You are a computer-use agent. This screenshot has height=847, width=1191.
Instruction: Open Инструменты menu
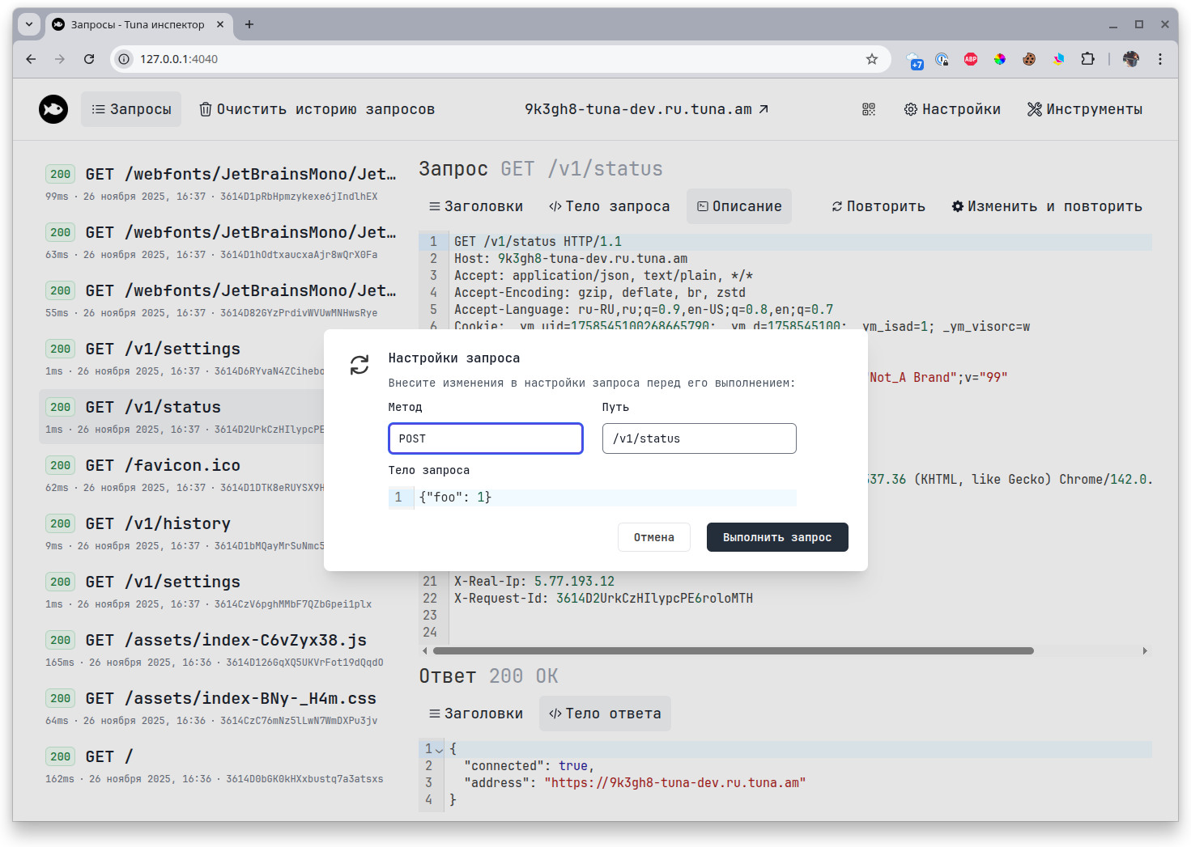click(1085, 109)
